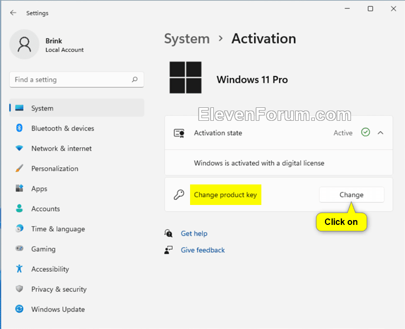Click the product key icon
405x329 pixels.
point(179,195)
